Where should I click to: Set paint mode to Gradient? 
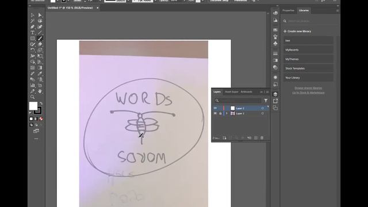36,119
